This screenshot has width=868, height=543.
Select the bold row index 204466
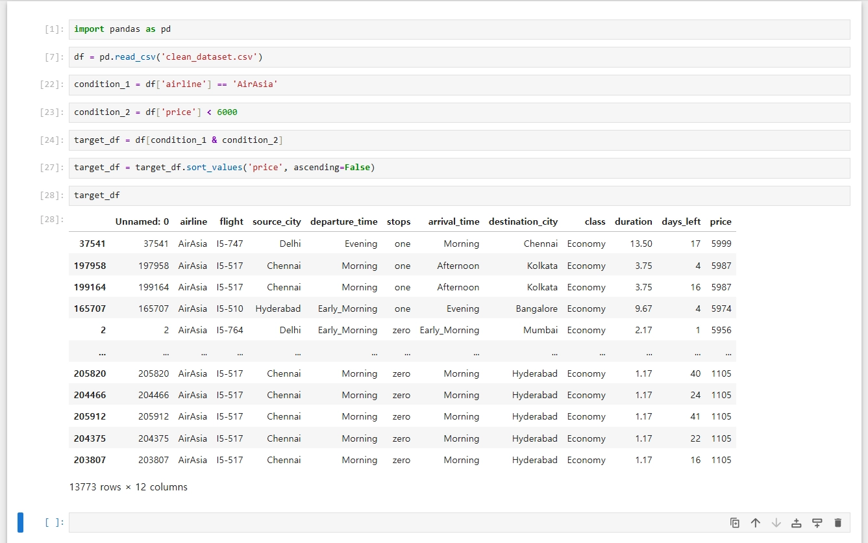click(x=90, y=395)
